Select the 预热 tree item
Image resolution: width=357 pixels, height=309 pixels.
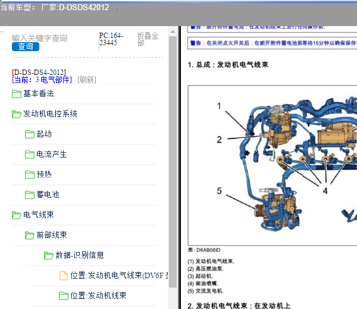tap(44, 174)
